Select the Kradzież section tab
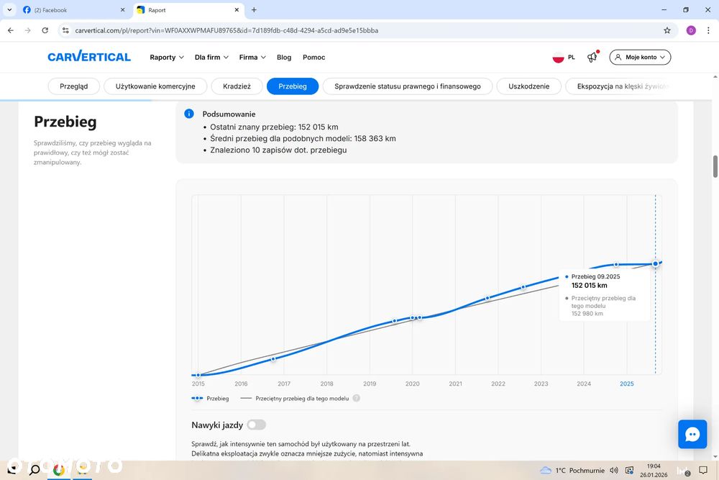Viewport: 719px width, 480px height. (x=237, y=86)
